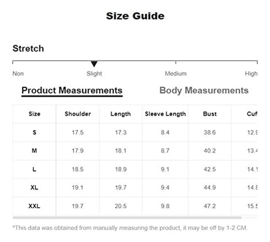Click the Size column header
The image size is (270, 242).
click(35, 114)
